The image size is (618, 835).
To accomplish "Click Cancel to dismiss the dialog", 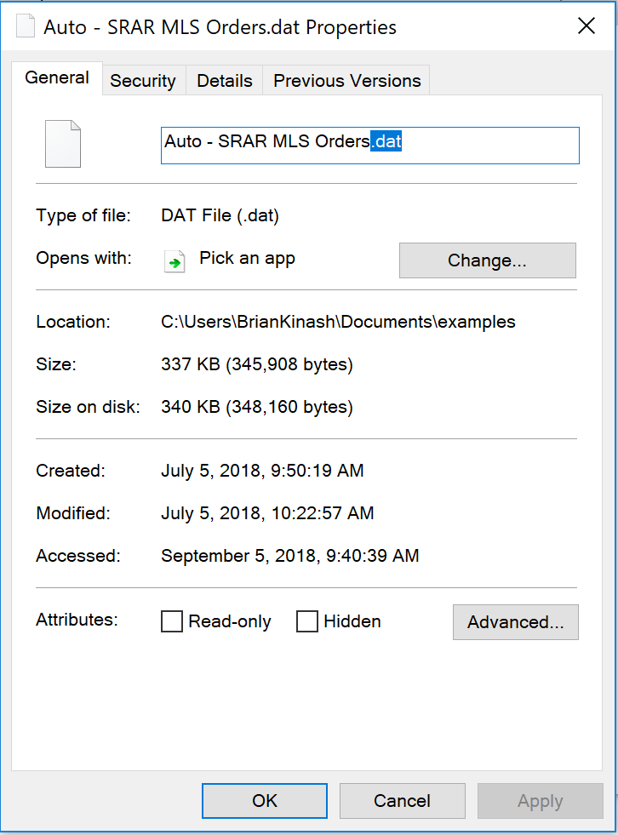I will point(403,800).
